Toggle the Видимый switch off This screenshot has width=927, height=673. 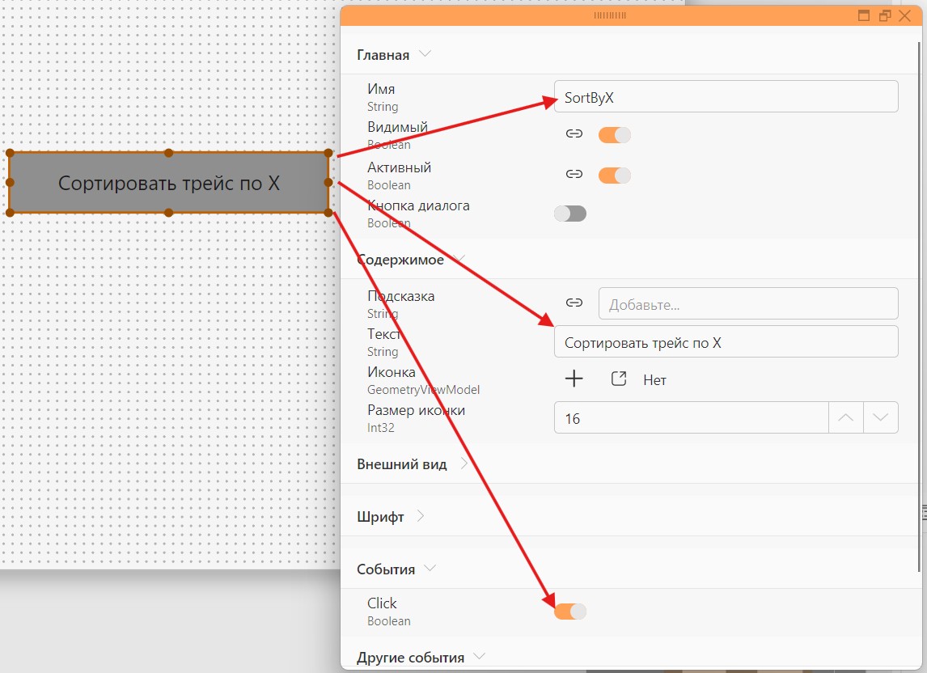tap(614, 135)
